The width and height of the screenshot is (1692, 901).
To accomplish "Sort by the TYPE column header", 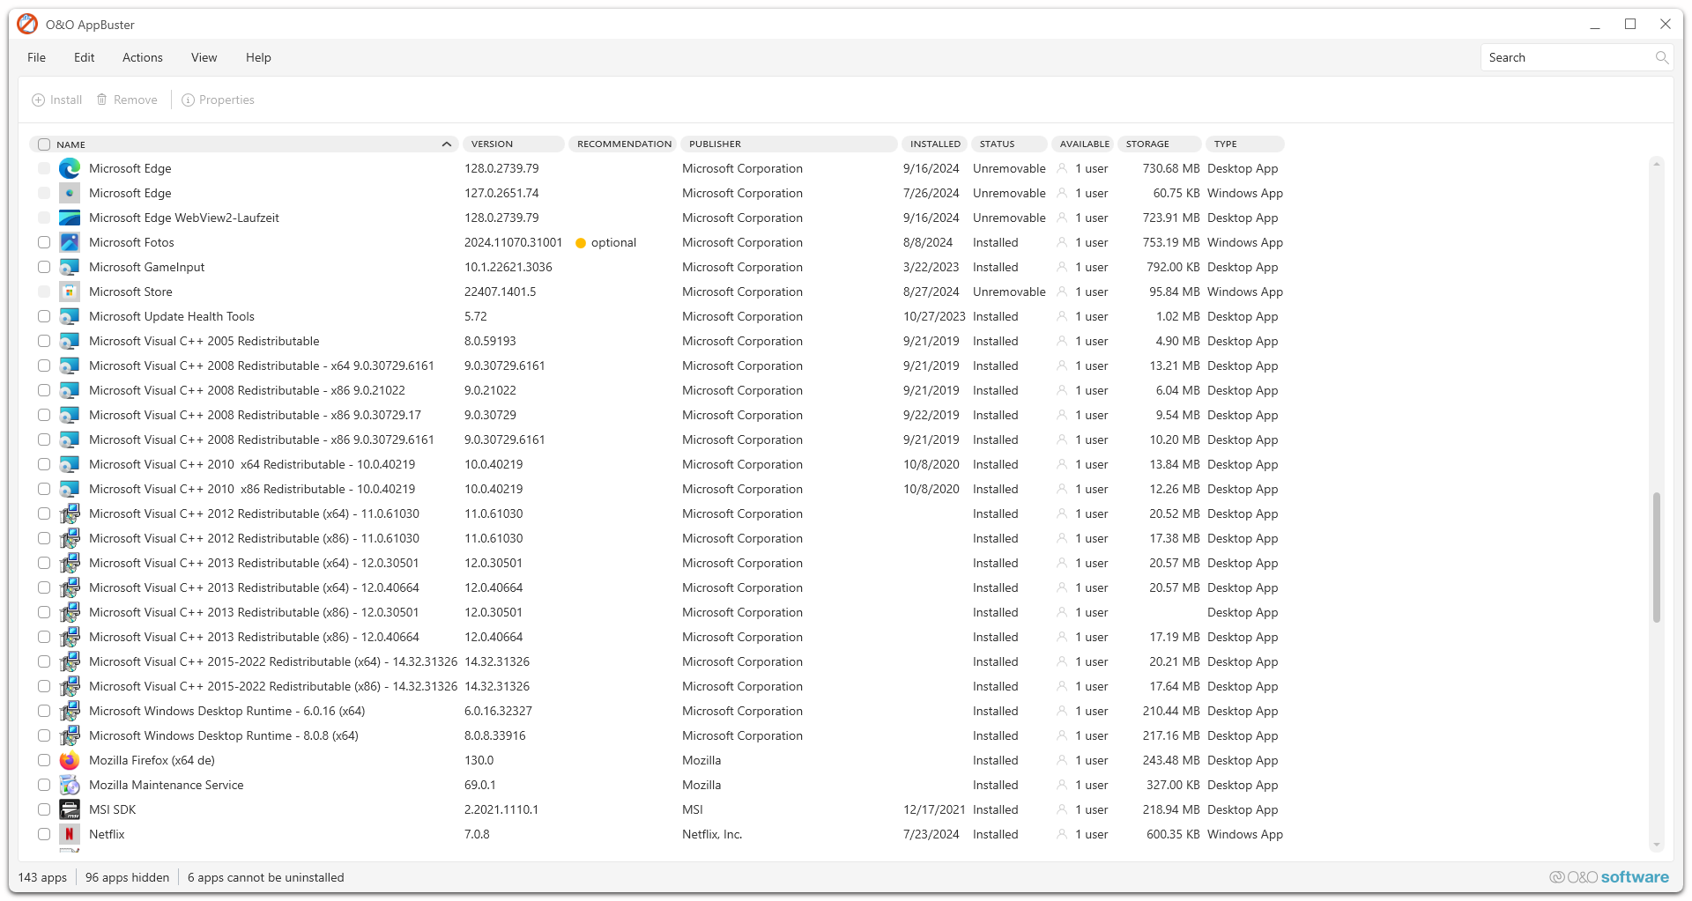I will (1245, 144).
